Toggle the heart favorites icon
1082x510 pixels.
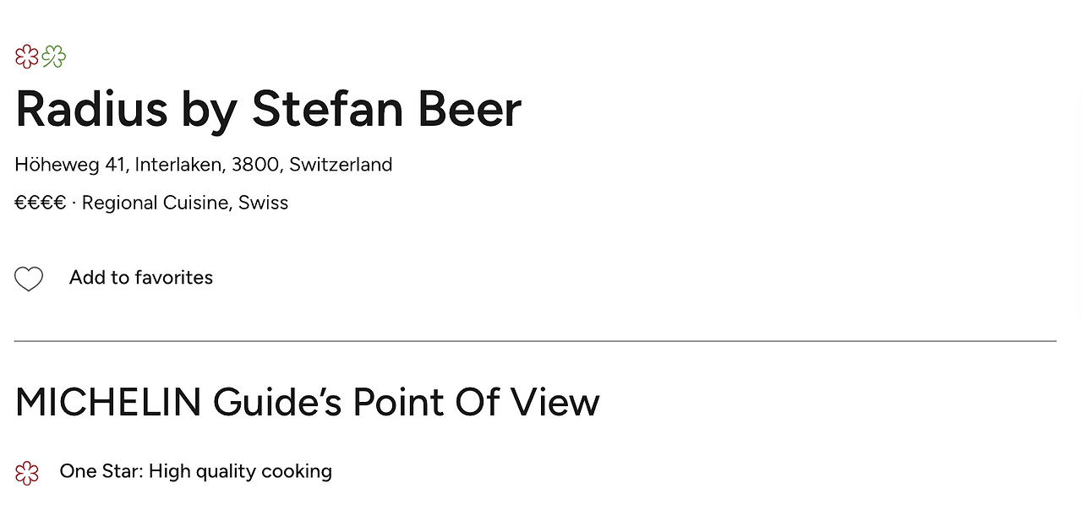point(29,279)
